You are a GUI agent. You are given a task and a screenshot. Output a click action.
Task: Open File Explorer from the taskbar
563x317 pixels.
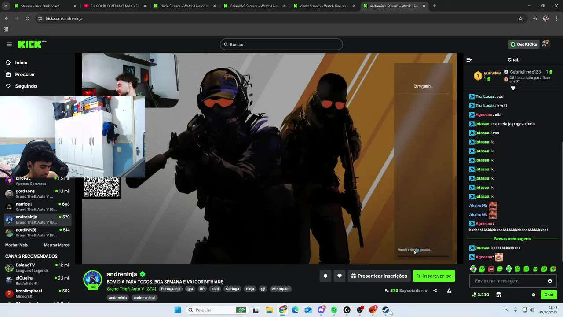pos(269,310)
